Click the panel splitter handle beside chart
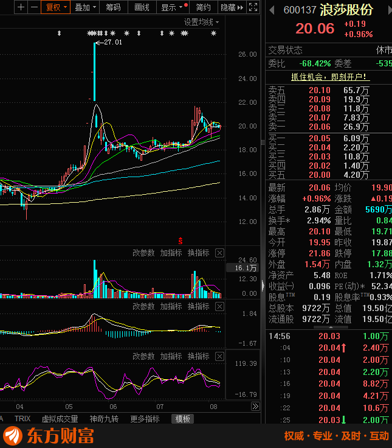Image resolution: width=392 pixels, height=448 pixels. click(x=263, y=142)
